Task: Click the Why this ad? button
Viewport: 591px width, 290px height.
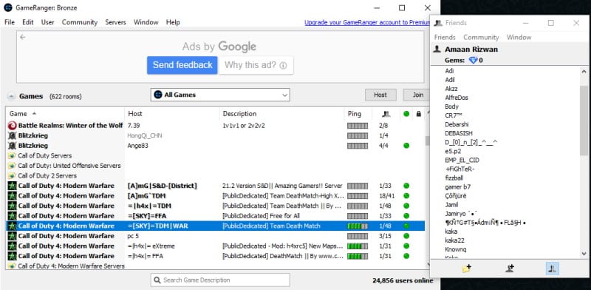Action: (256, 65)
